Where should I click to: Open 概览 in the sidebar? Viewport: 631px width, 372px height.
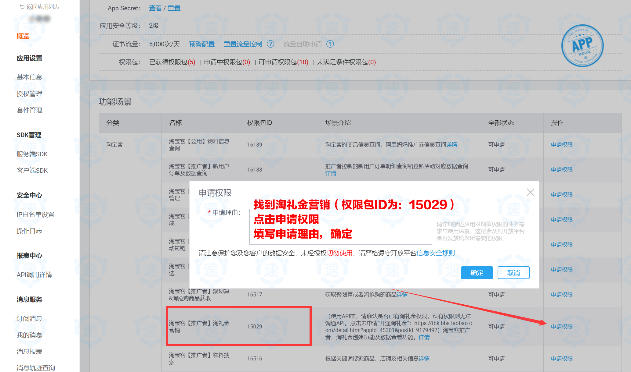pos(23,36)
